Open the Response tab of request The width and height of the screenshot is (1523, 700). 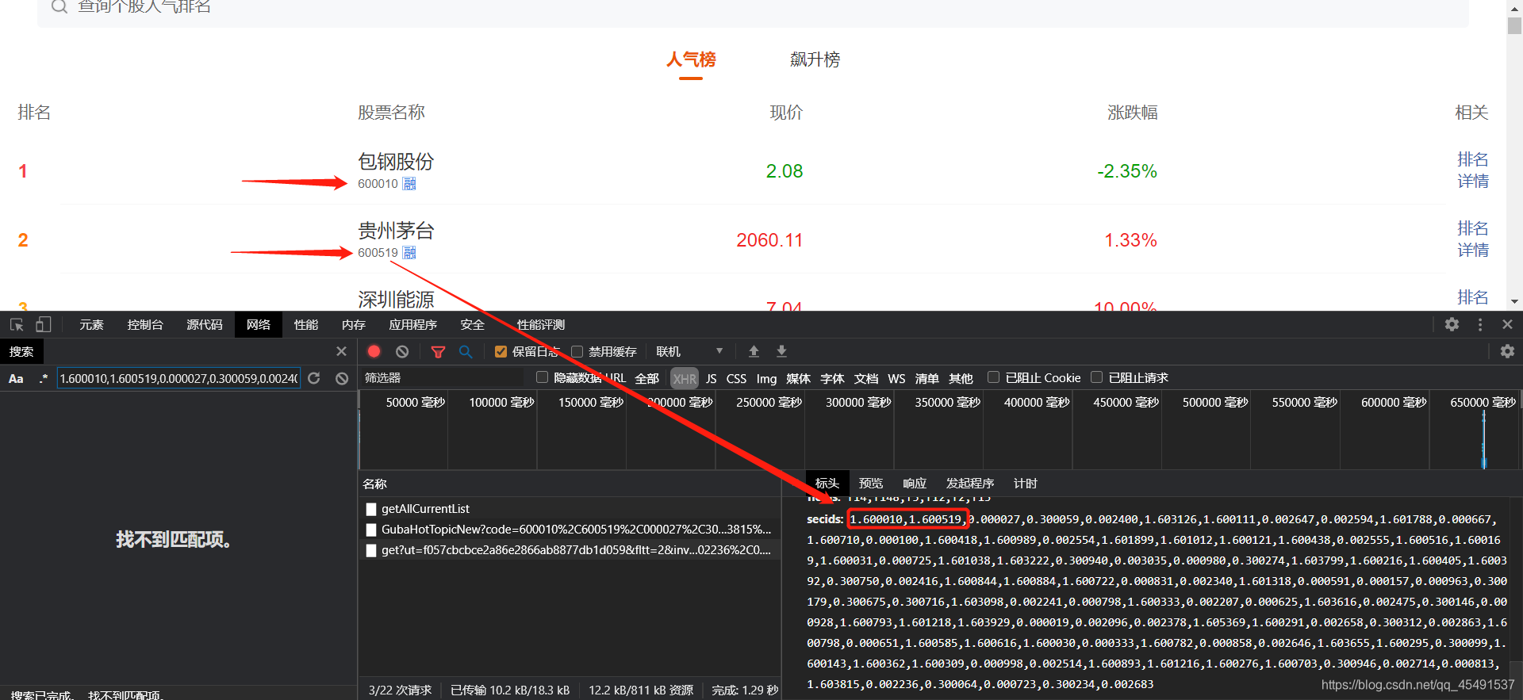coord(915,483)
